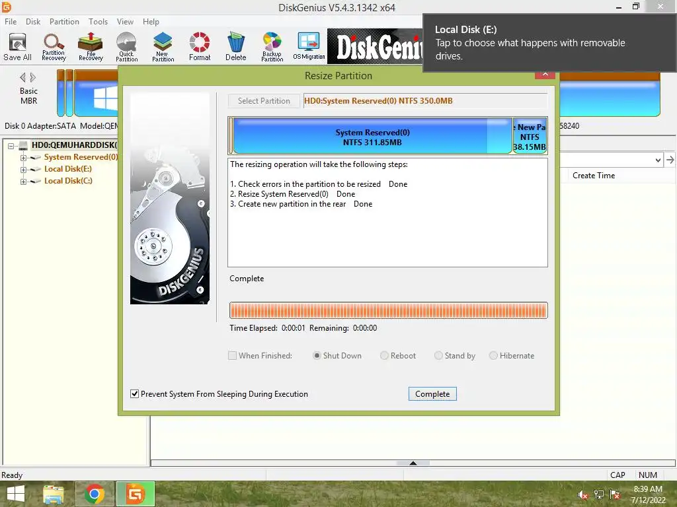Screen dimensions: 677x507
Task: Open the network tray icon
Action: click(599, 494)
